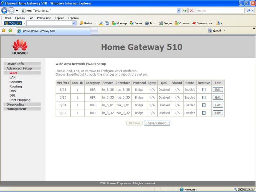Viewport: 256px width, 192px height.
Task: Open the Правка menu
Action: (x=20, y=18)
